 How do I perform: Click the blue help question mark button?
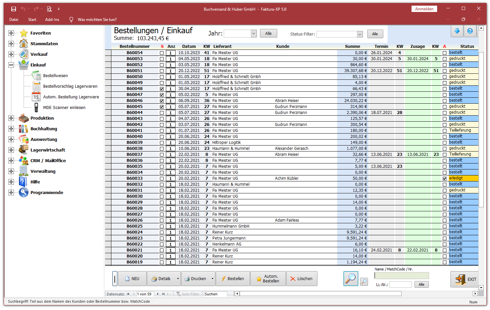tap(470, 31)
